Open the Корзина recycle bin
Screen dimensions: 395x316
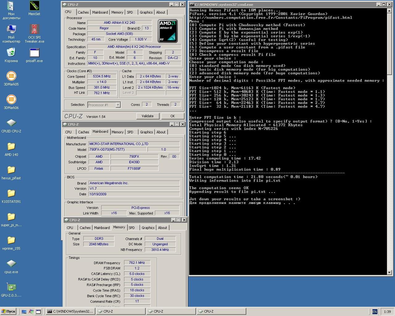coord(11,55)
